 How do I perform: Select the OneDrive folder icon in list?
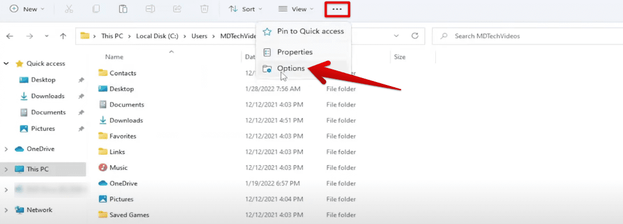(103, 183)
